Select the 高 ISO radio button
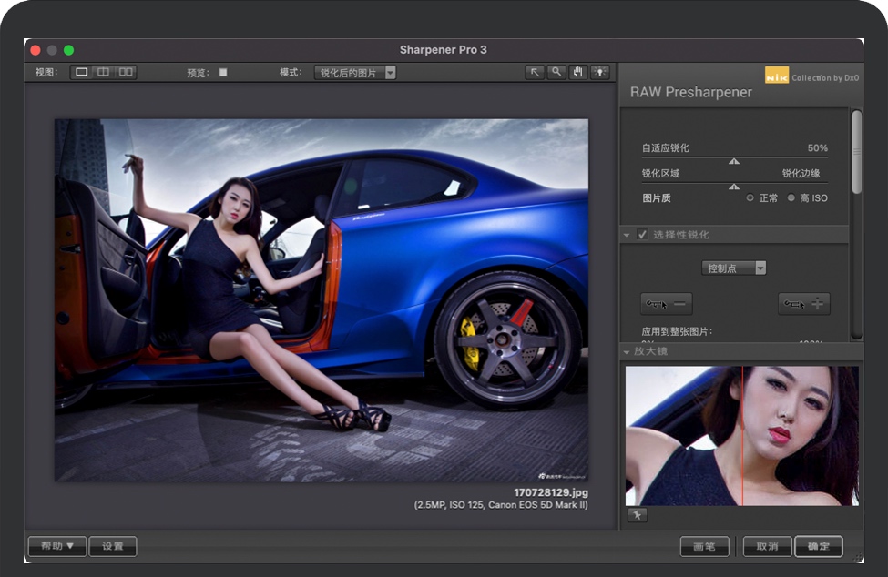888x577 pixels. point(791,197)
